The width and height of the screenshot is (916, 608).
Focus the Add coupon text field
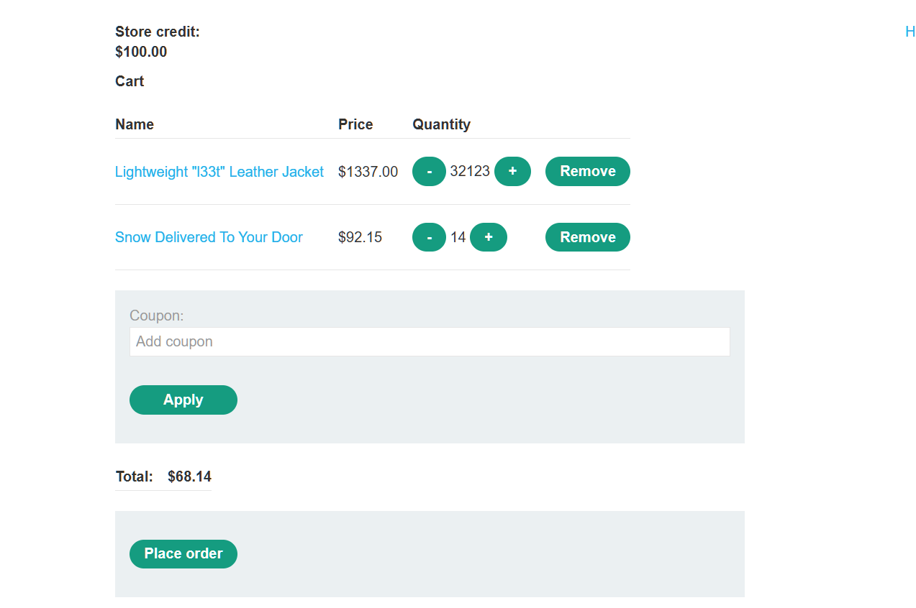click(430, 341)
